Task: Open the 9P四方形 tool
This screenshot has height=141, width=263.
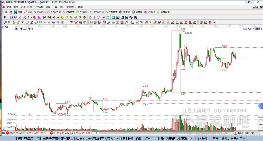Action: [x=54, y=12]
